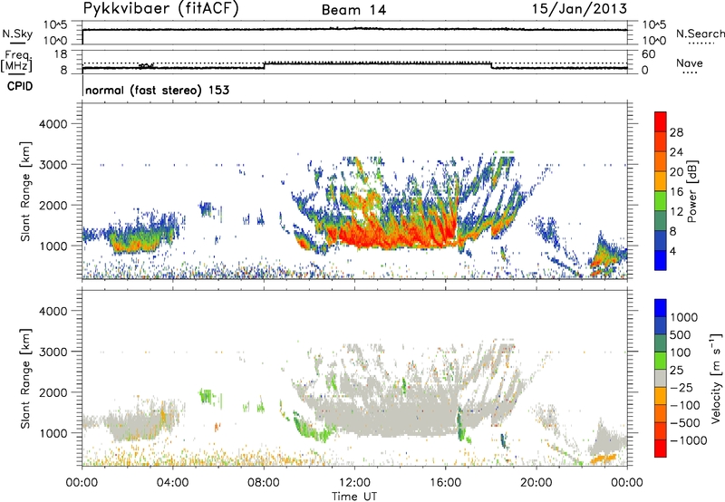This screenshot has height=502, width=725.
Task: Click the 15/Jan/2013 date label
Action: pos(579,8)
